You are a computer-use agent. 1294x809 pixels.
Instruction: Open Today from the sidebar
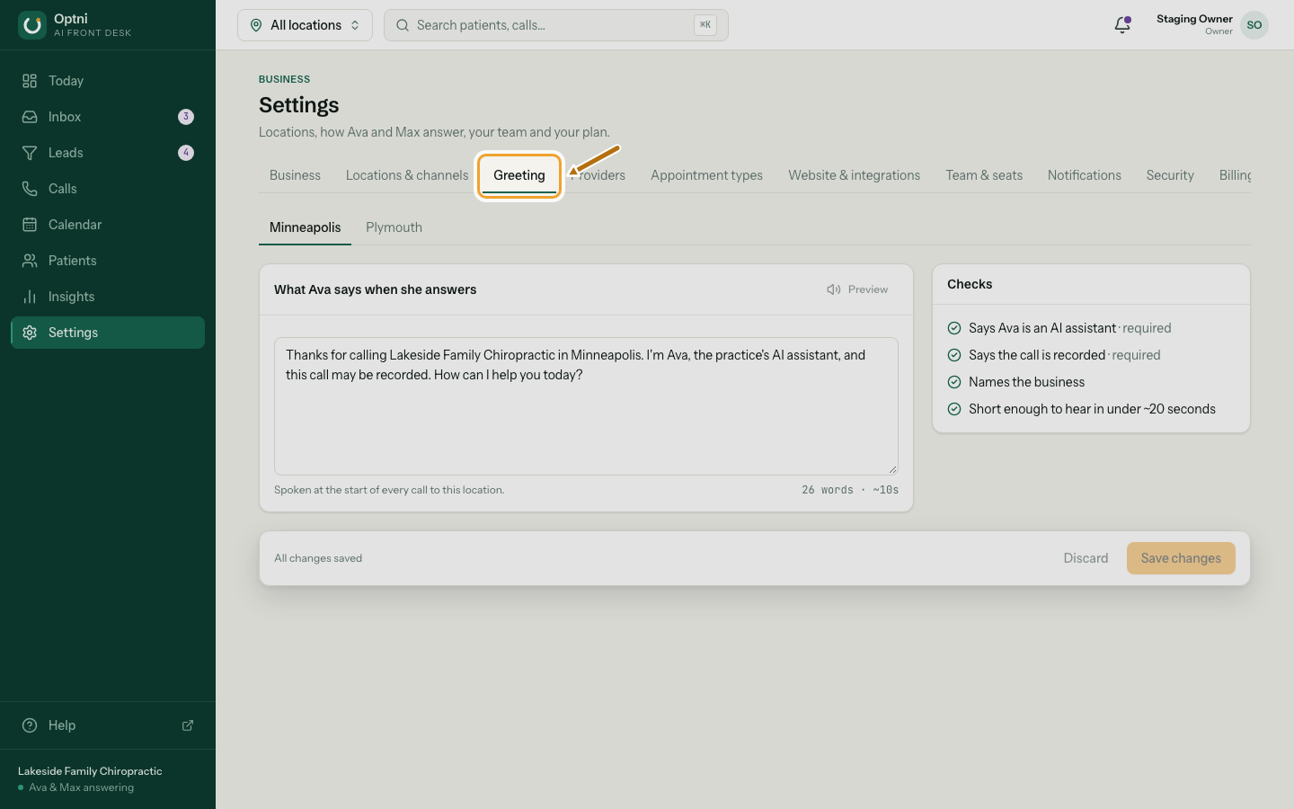coord(108,81)
